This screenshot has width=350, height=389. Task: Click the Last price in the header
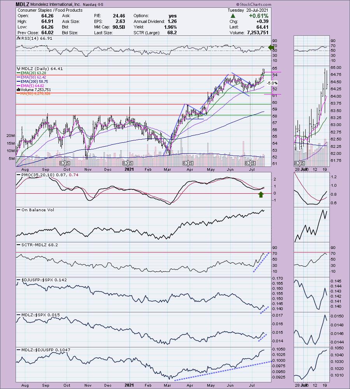click(262, 27)
